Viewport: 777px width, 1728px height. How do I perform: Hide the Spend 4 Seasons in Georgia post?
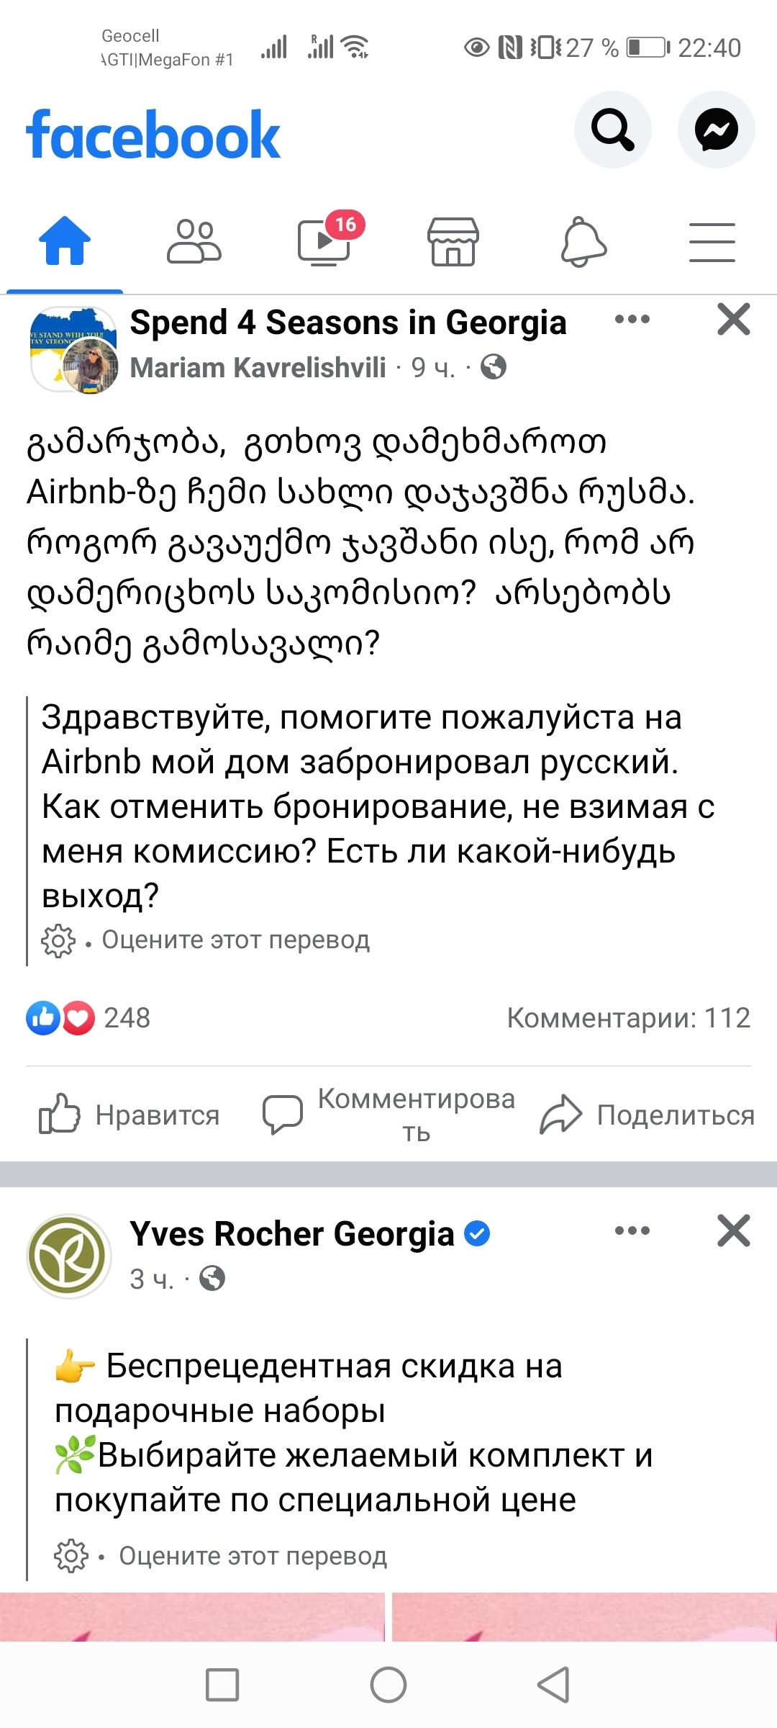(x=733, y=320)
